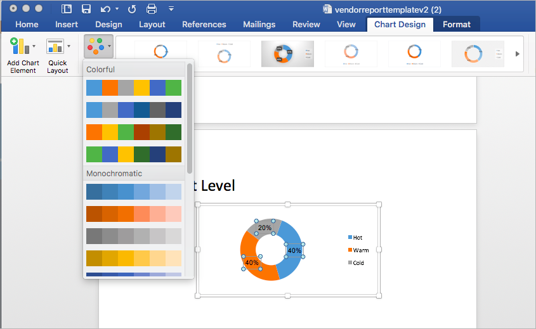Image resolution: width=536 pixels, height=329 pixels.
Task: Go to the References tab
Action: 204,25
